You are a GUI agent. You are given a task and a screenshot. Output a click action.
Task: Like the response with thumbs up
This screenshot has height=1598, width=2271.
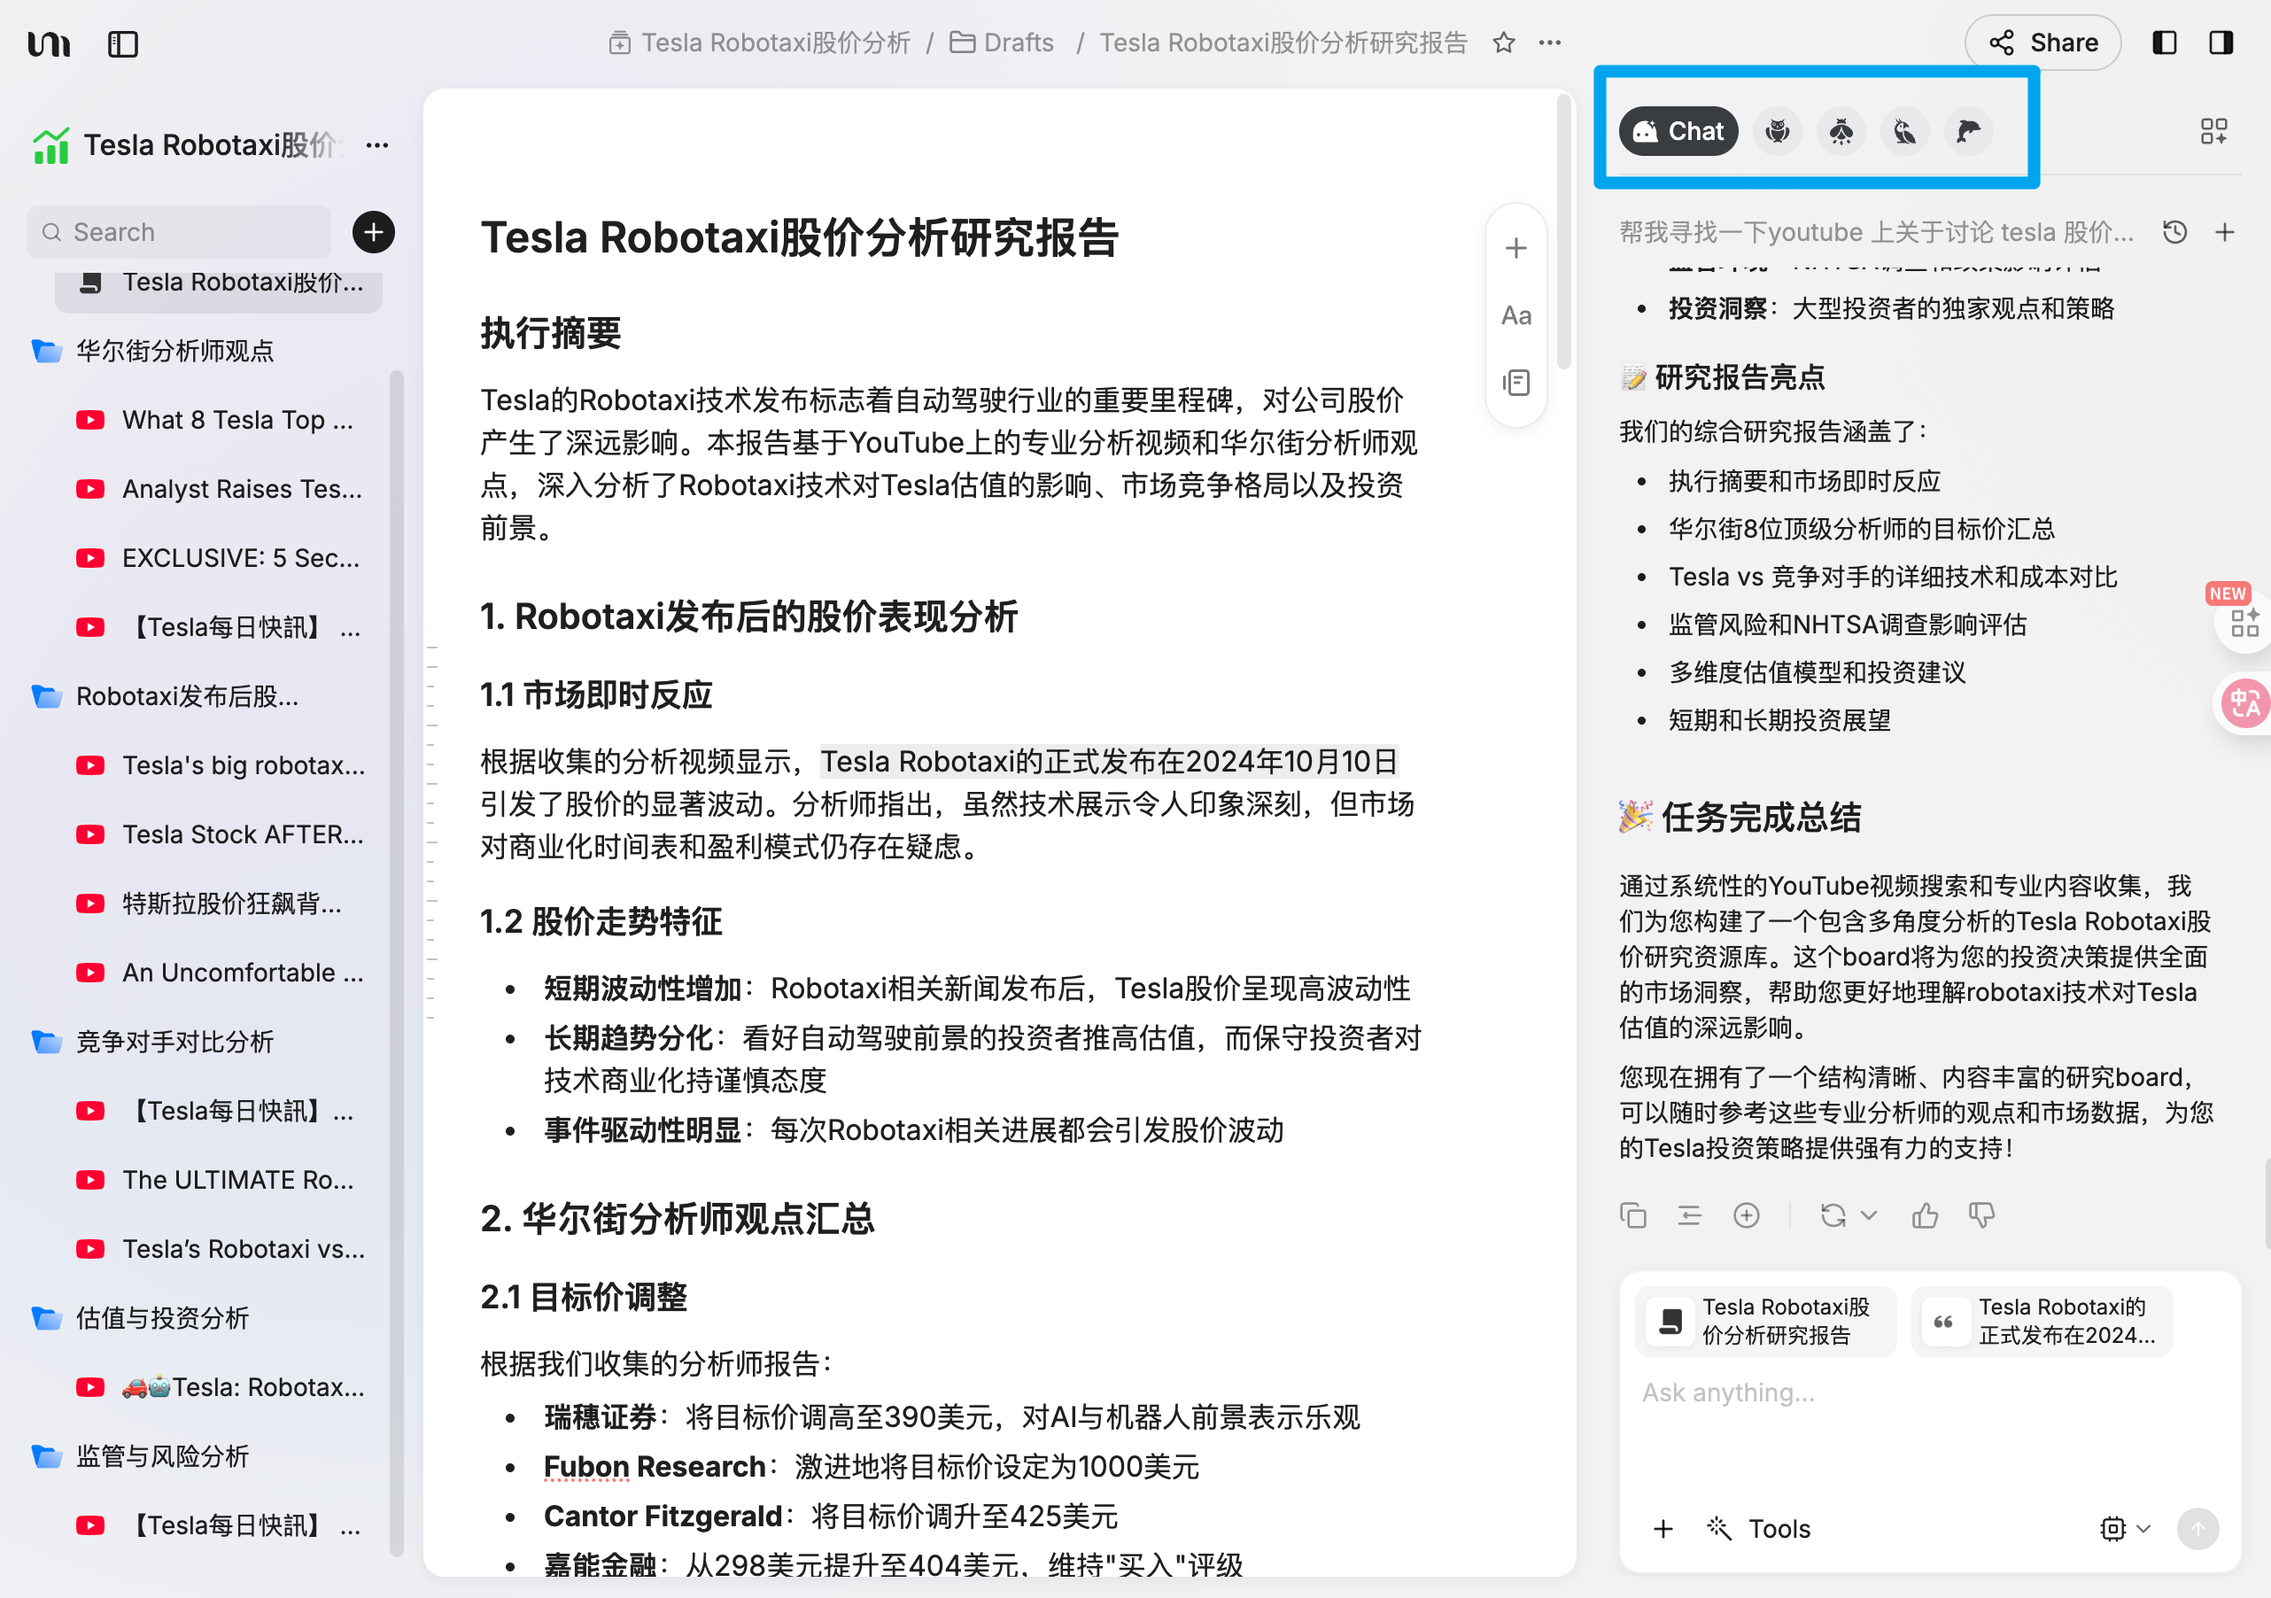coord(1925,1215)
